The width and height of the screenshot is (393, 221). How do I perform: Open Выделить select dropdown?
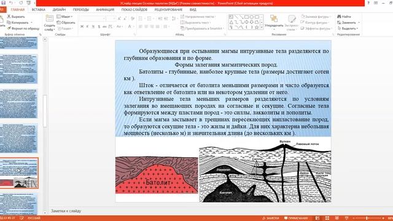click(348, 29)
